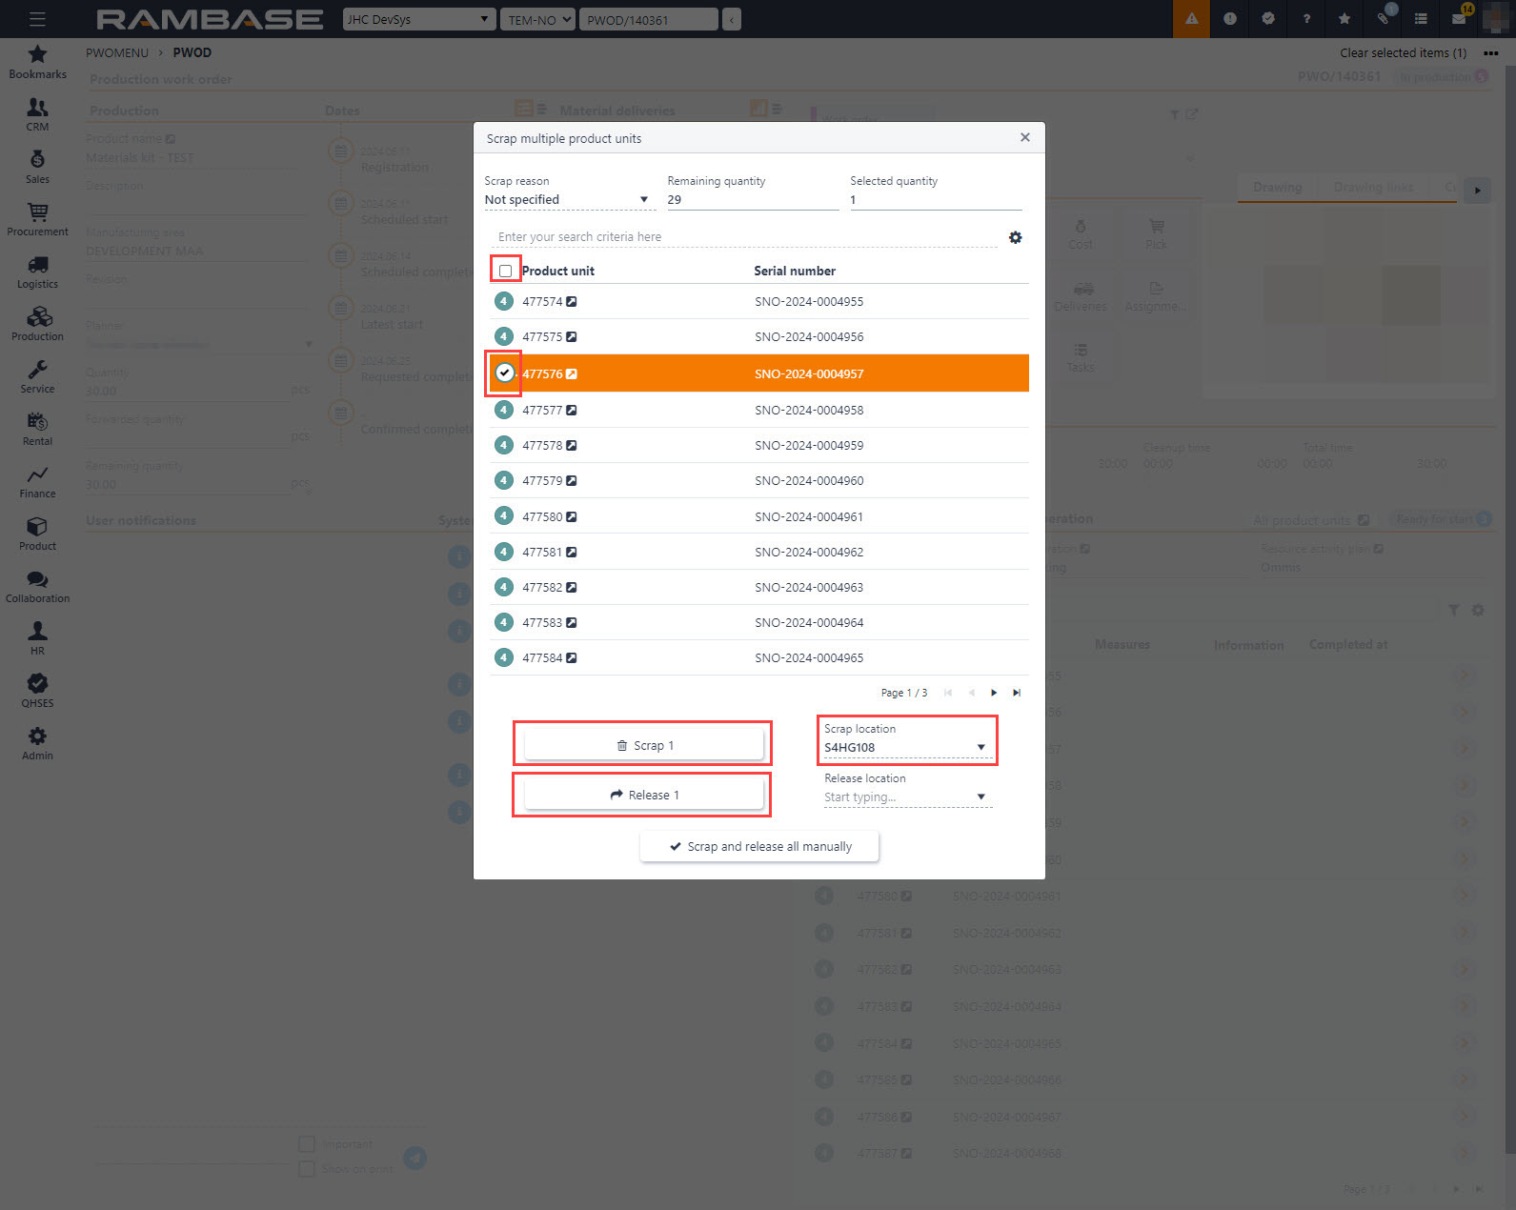Click the PWOMENU breadcrumb
The image size is (1516, 1210).
coord(117,52)
